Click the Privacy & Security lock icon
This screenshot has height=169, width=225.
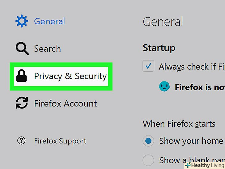tap(22, 76)
